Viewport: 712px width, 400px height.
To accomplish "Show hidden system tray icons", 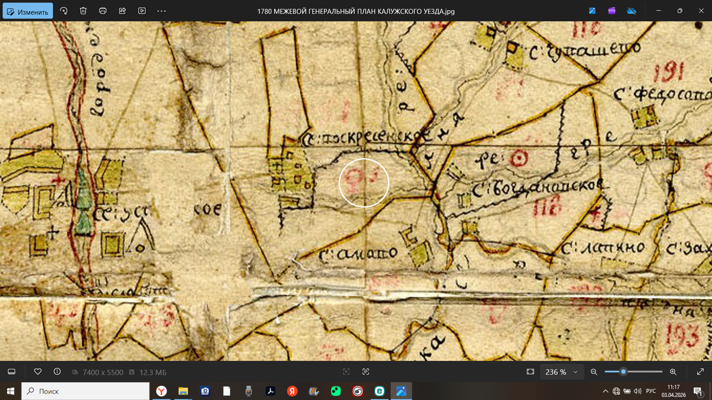I will click(x=605, y=391).
